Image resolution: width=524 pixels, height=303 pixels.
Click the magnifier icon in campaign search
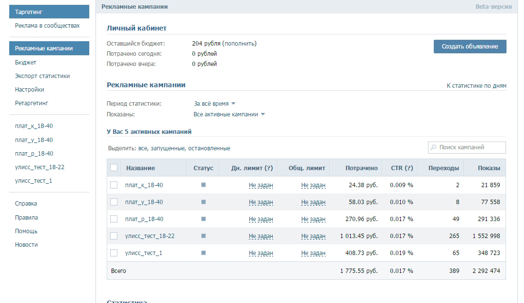coord(433,147)
